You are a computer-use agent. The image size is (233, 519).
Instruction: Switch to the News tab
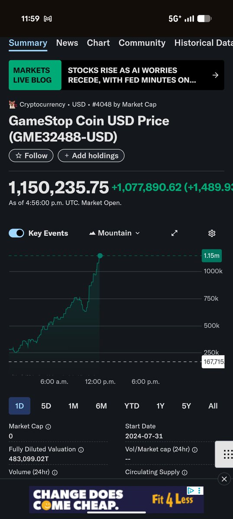67,43
